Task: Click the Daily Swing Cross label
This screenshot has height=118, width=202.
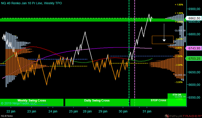Action: (97, 101)
